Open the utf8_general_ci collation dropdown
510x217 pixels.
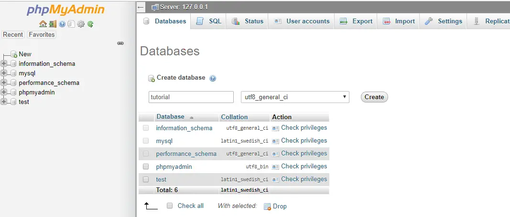pos(295,97)
